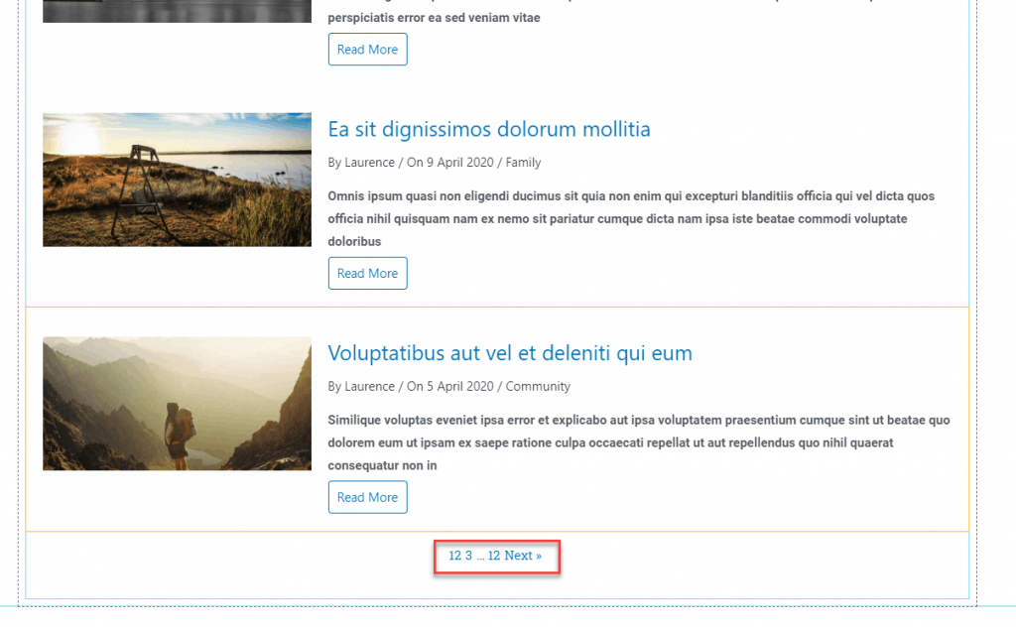Click the 9 April 2020 post date
Image resolution: width=1016 pixels, height=628 pixels.
pos(457,163)
